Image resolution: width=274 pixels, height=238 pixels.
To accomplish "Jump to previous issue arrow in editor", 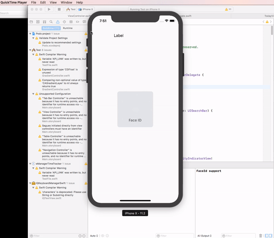I will click(263, 21).
